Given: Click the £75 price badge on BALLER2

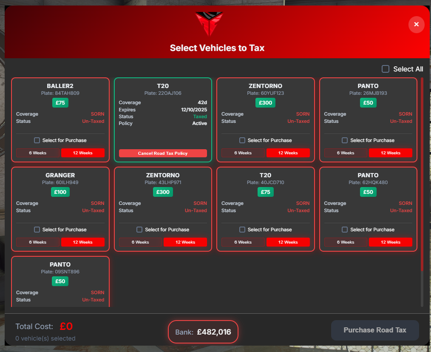Looking at the screenshot, I should pyautogui.click(x=60, y=103).
